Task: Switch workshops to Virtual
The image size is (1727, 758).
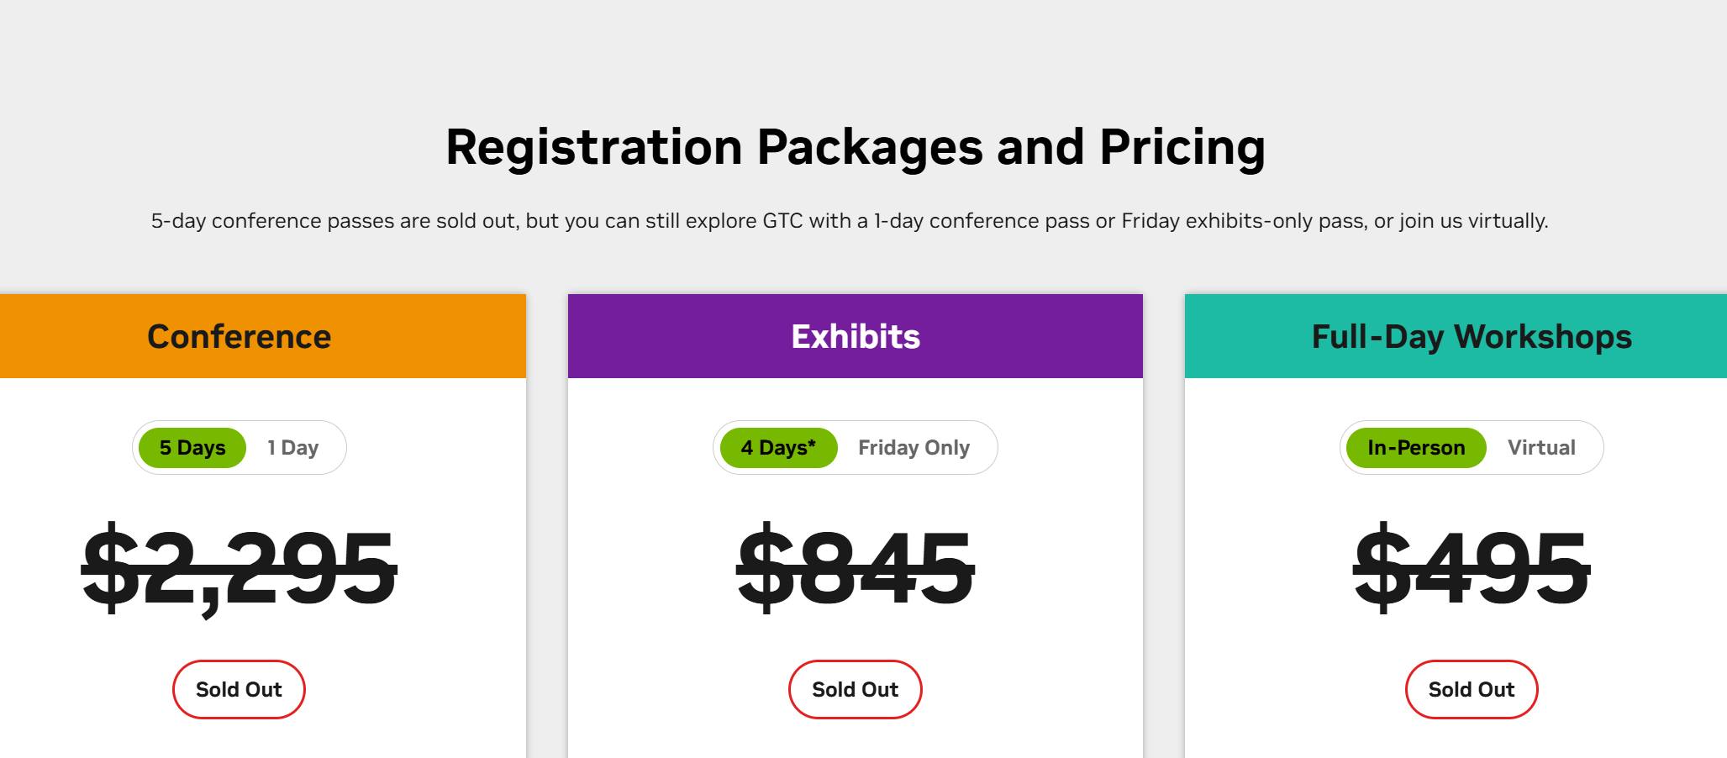Action: (1541, 448)
